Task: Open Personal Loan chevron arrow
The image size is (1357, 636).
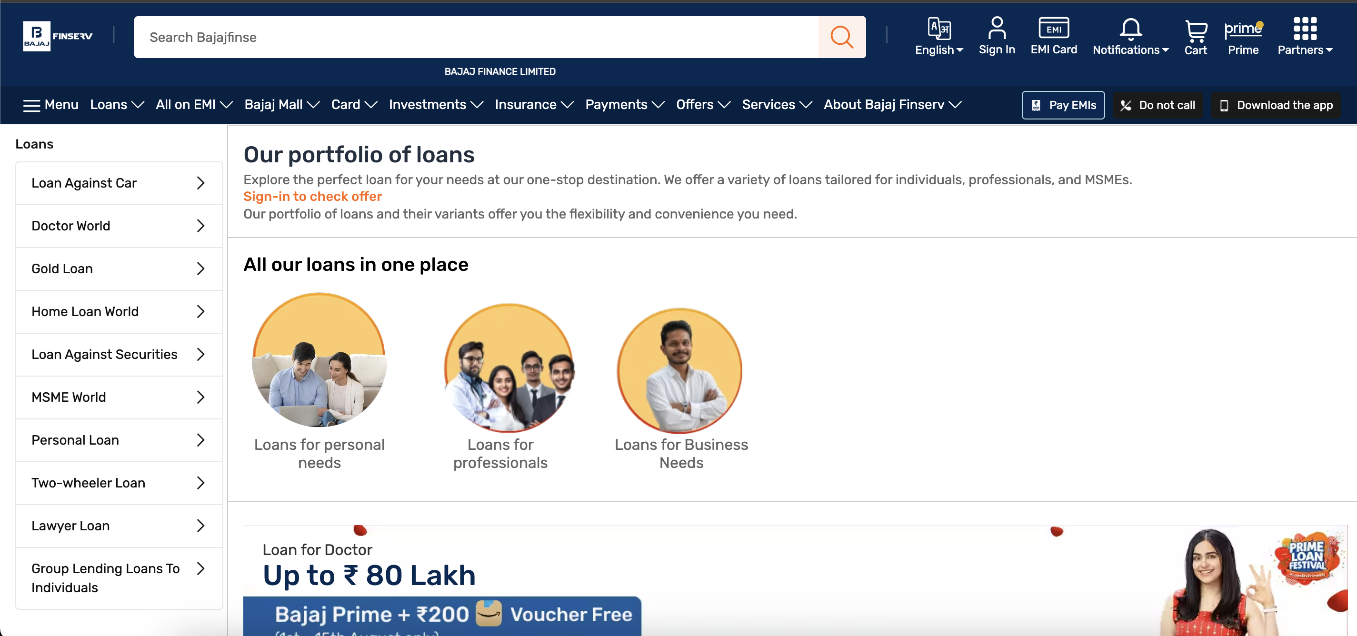Action: [200, 440]
